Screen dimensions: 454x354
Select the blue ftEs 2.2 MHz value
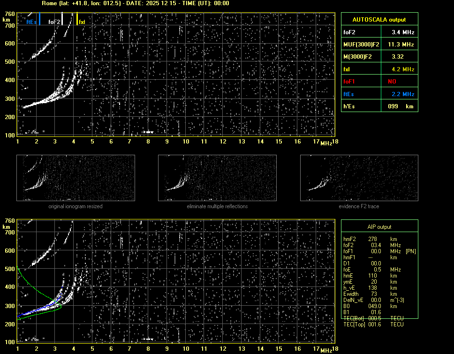403,94
